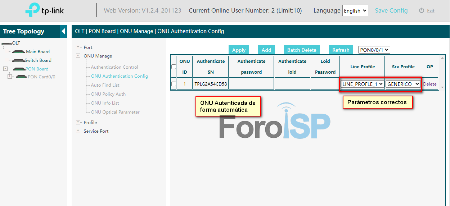Open the ONU Info List menu item

click(105, 103)
